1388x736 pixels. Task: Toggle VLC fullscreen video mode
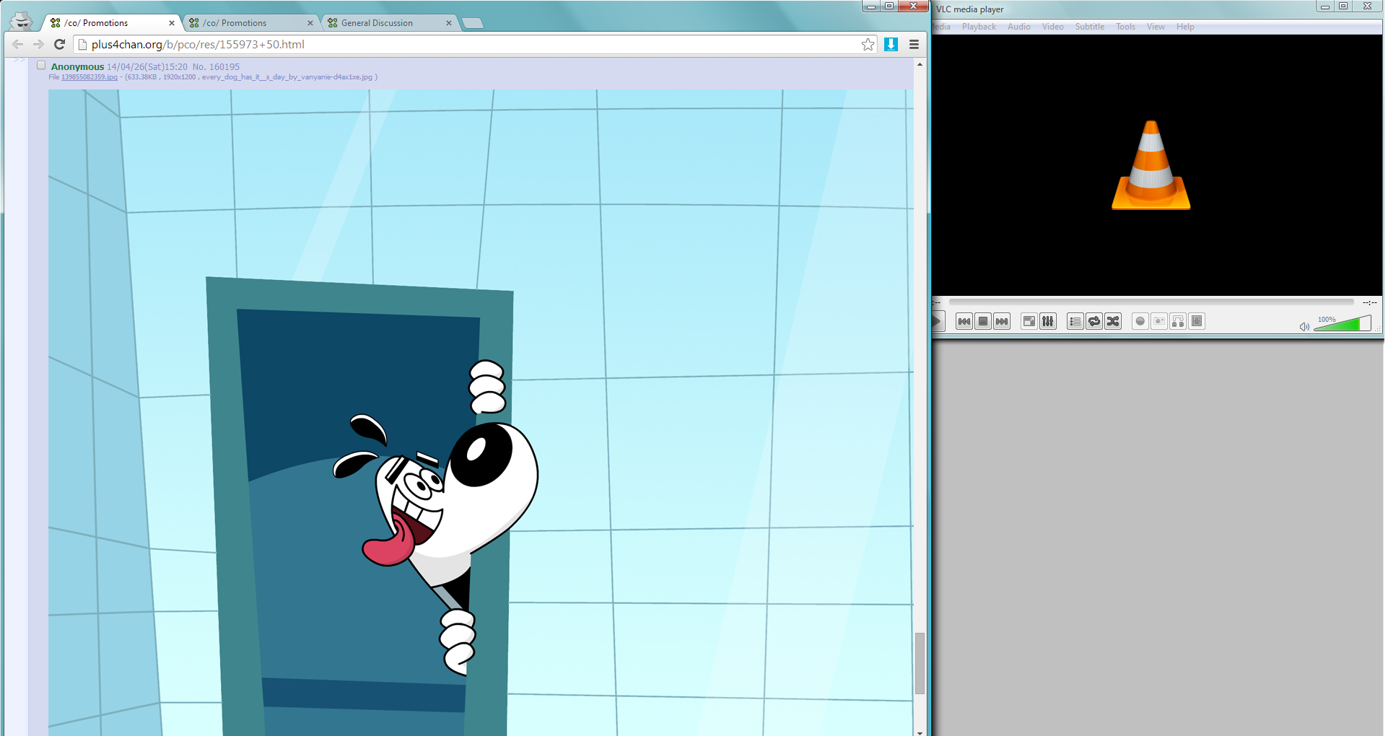(1029, 322)
